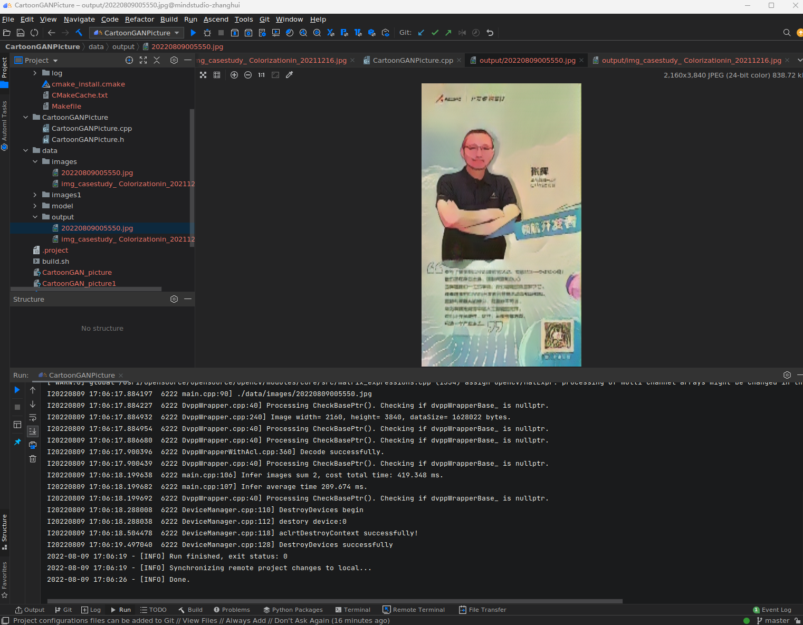This screenshot has height=625, width=803.
Task: Select build.sh in the Project tree
Action: click(55, 261)
